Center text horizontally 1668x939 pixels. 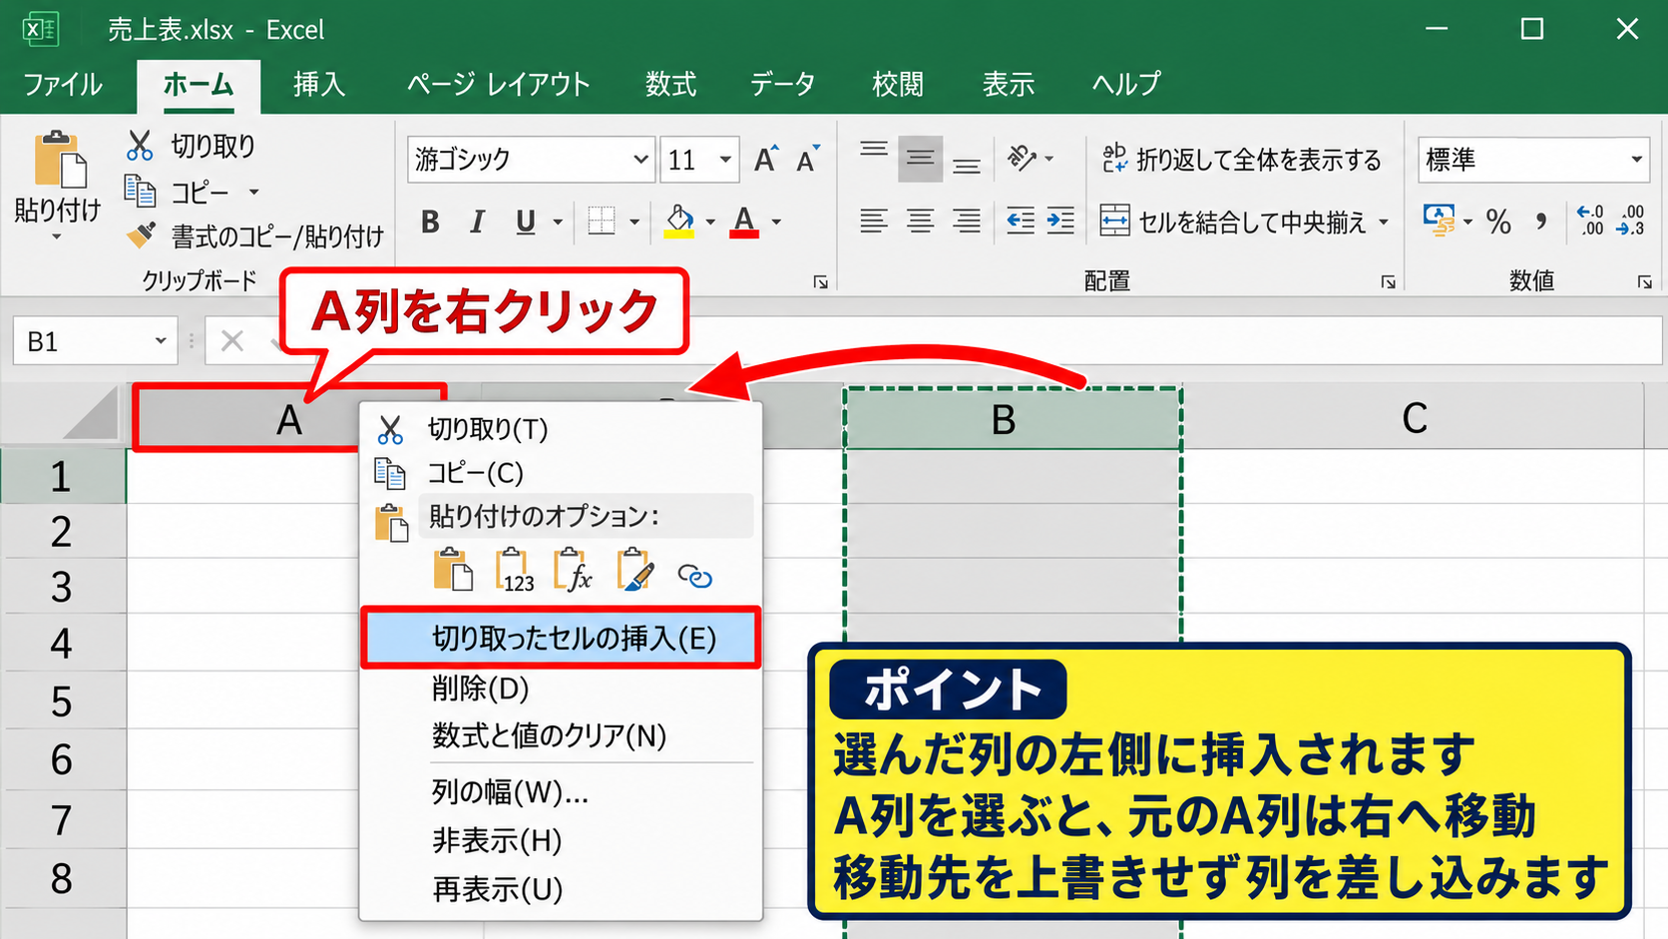[920, 221]
